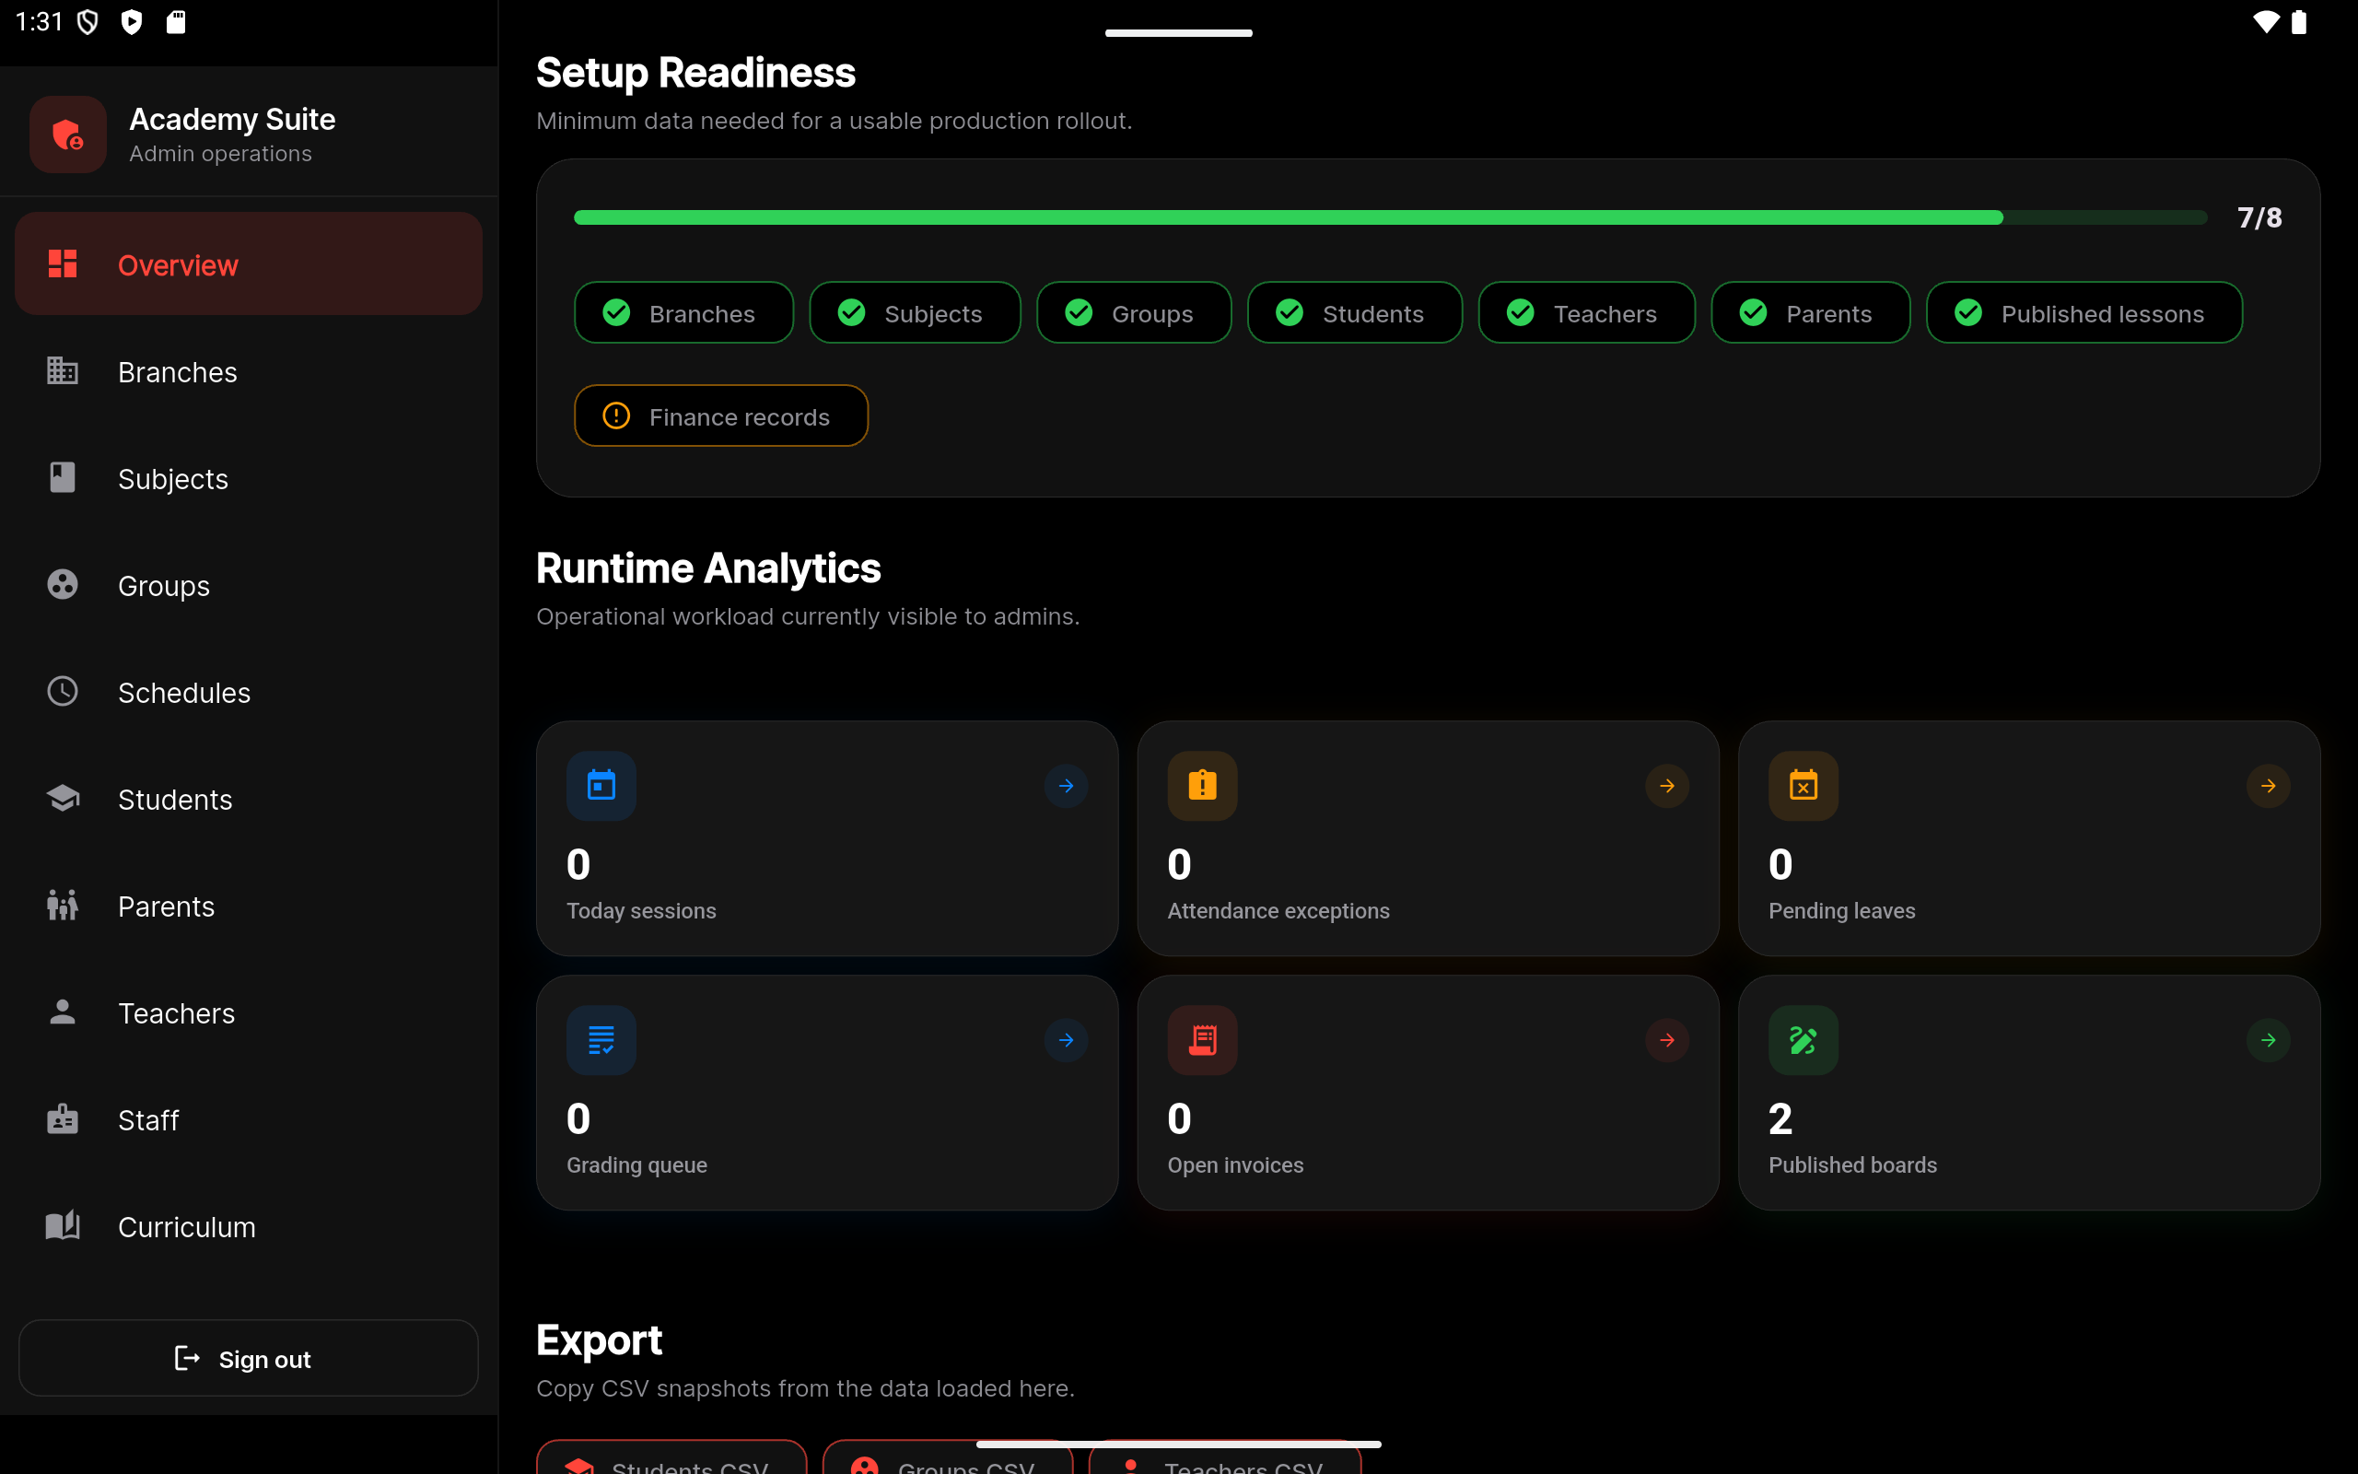Click the Published boards draw icon
The height and width of the screenshot is (1474, 2358).
click(x=1804, y=1040)
